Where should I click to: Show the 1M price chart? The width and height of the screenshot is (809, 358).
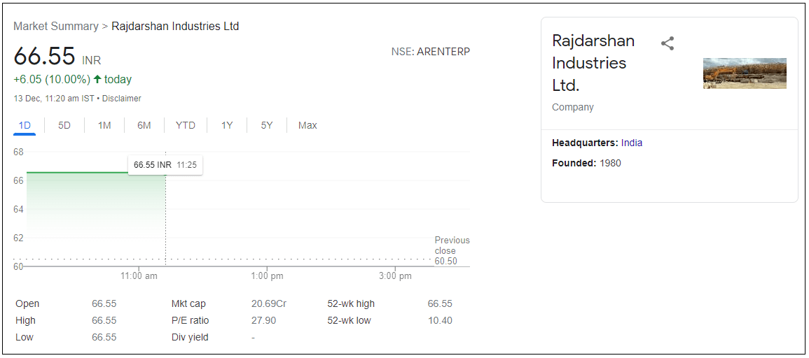tap(104, 126)
